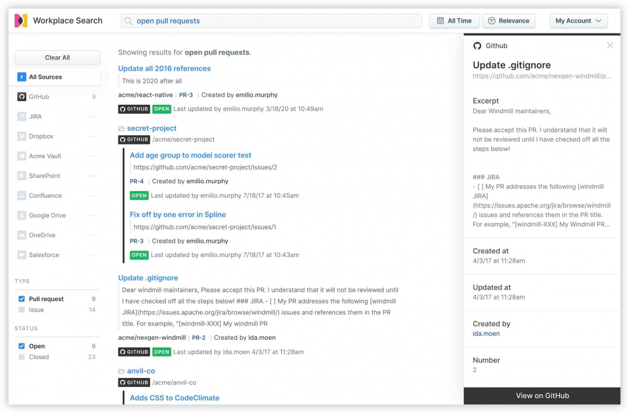Select the JIRA source icon

tap(21, 117)
